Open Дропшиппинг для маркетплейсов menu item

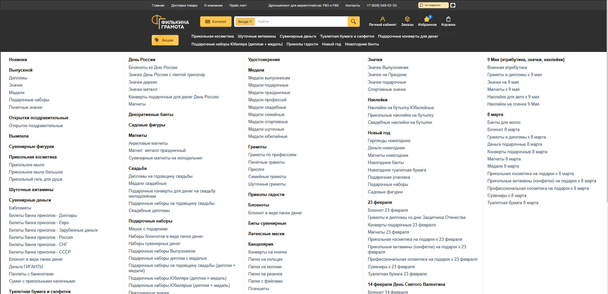304,6
